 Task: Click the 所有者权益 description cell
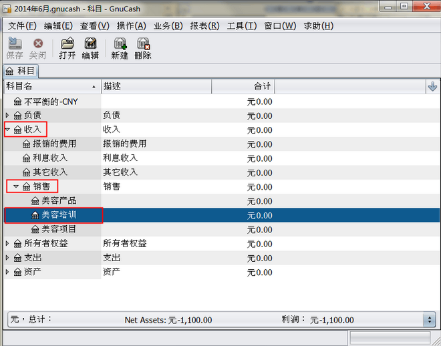pos(125,243)
